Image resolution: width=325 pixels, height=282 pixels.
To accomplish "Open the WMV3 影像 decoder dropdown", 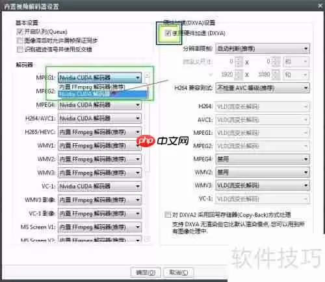I will pyautogui.click(x=100, y=200).
